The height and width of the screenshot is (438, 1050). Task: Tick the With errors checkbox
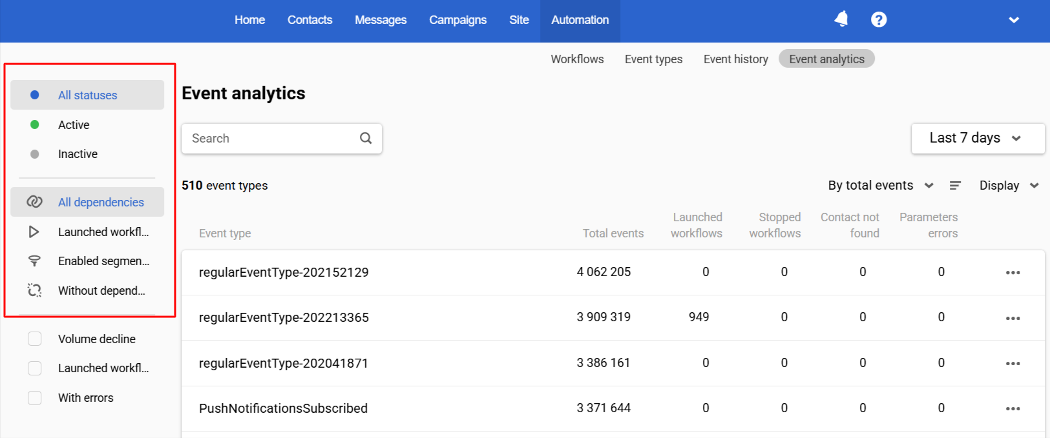pos(35,398)
